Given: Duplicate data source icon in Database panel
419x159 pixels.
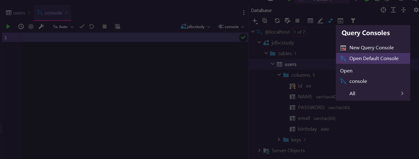Looking at the screenshot, I should [x=265, y=21].
